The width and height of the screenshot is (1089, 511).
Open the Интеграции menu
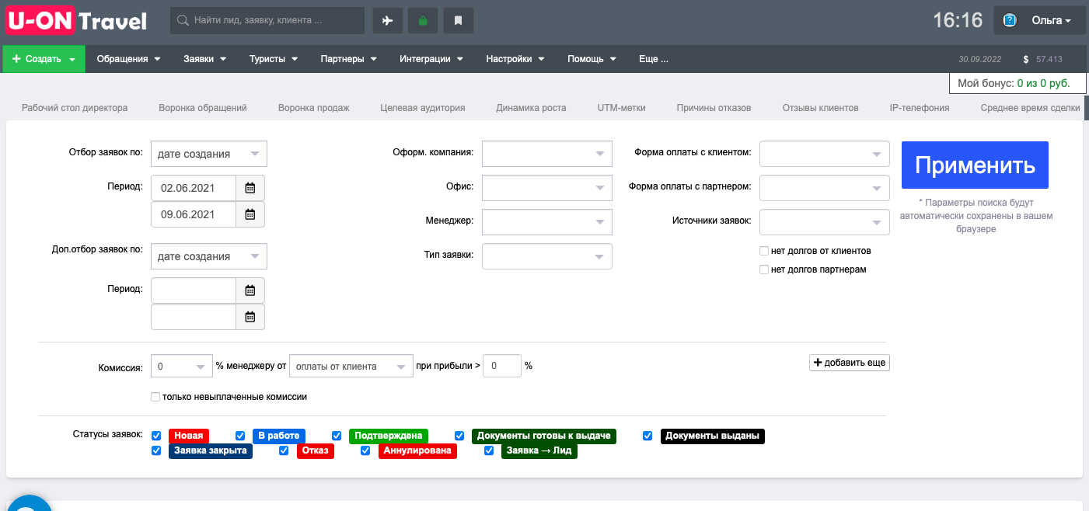coord(431,59)
